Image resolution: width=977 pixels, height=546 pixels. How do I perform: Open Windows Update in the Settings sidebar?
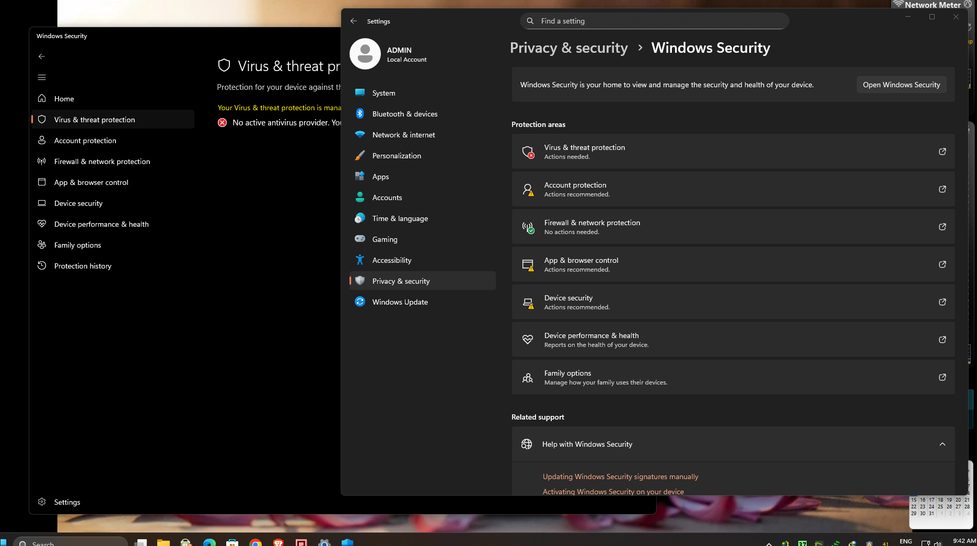click(x=422, y=302)
